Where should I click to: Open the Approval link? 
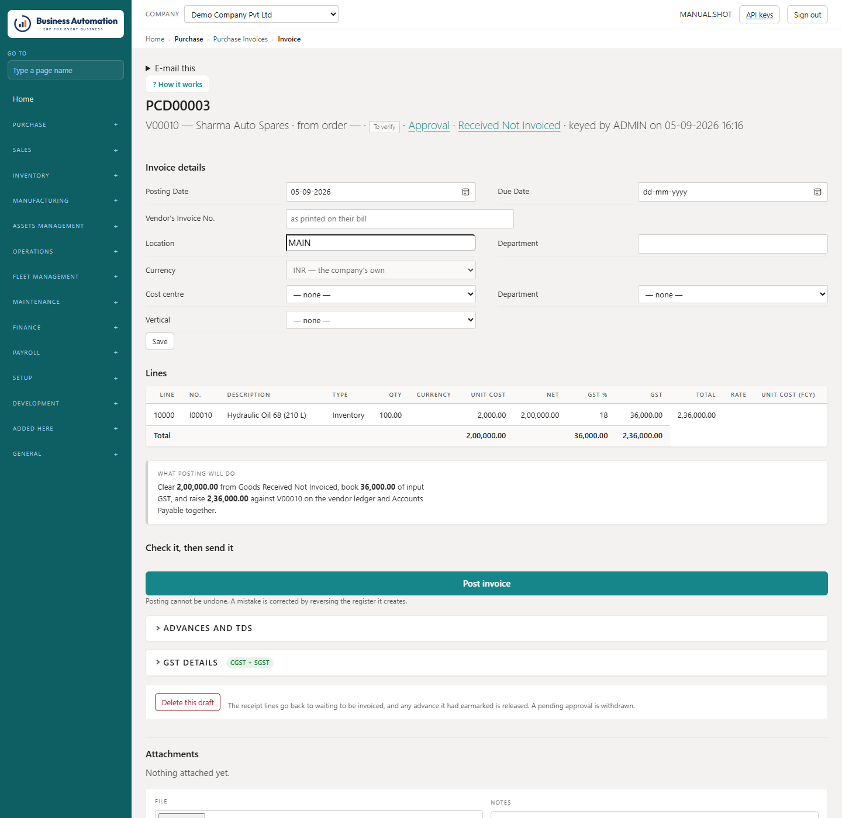[429, 126]
